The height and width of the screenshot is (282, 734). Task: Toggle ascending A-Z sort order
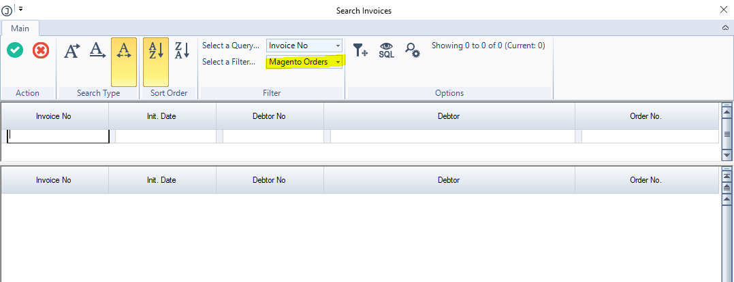pyautogui.click(x=156, y=50)
